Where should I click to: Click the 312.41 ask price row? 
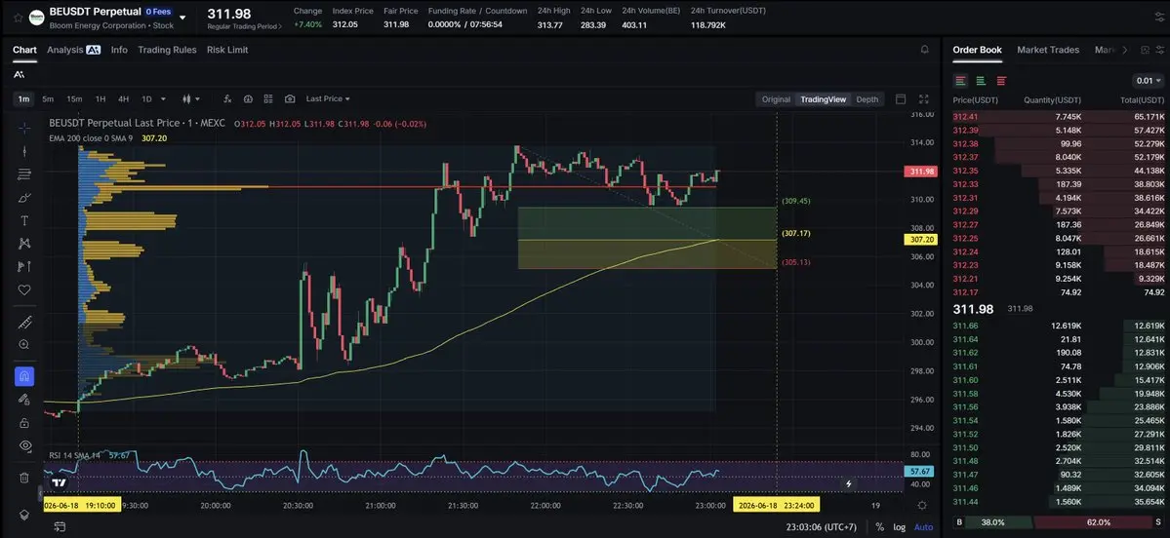coord(1058,117)
